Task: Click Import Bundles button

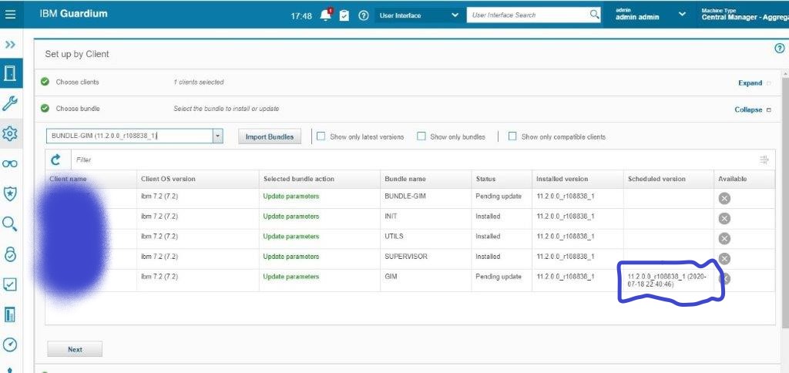Action: pyautogui.click(x=269, y=136)
